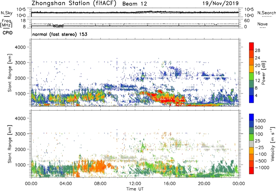Screen dimensions: 276x191
Task: Click "2000" tick on the power panel
Action: [20, 78]
